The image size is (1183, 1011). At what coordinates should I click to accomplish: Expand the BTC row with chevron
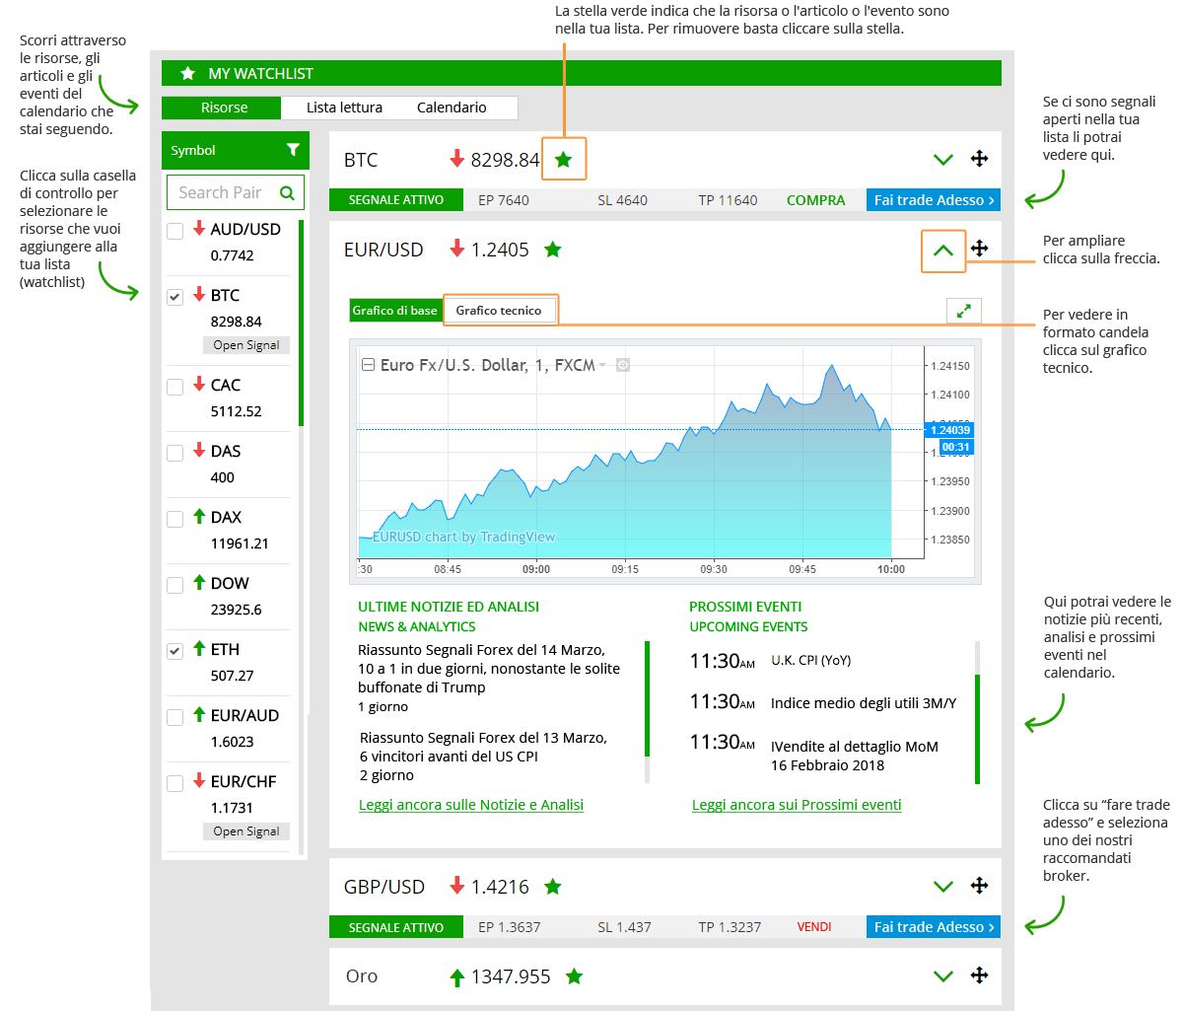(x=942, y=160)
